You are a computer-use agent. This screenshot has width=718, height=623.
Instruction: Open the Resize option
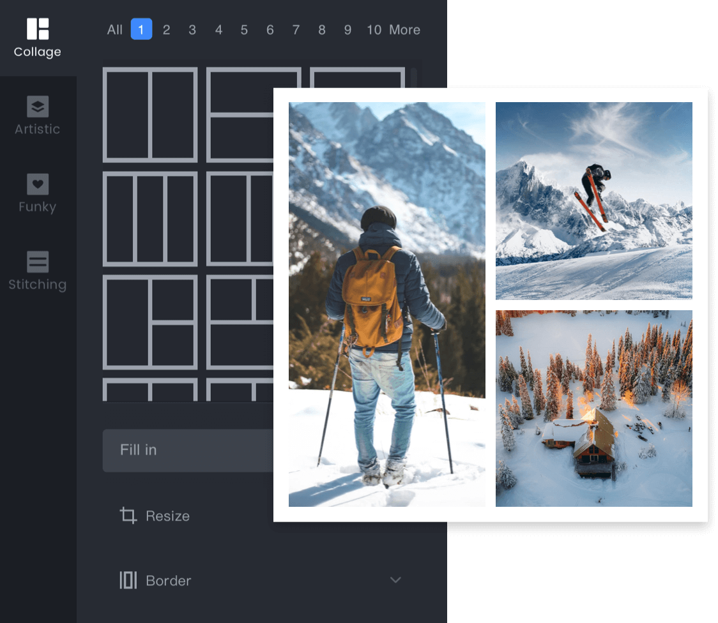point(167,516)
